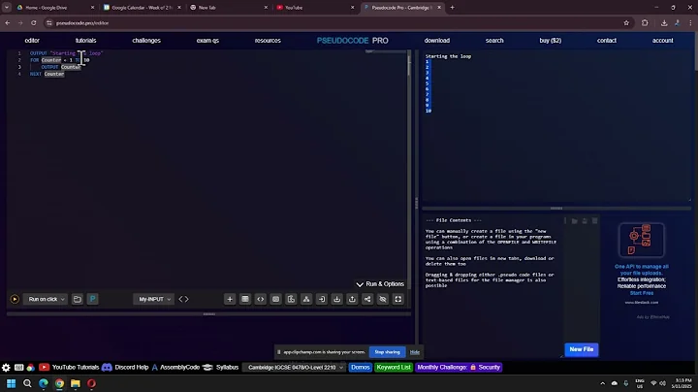
Task: Click the folder icon in File Contents header
Action: tap(574, 221)
